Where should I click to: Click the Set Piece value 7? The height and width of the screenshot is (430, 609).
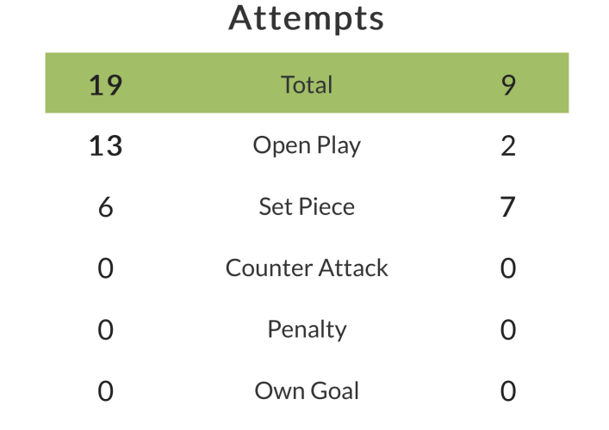pos(508,207)
